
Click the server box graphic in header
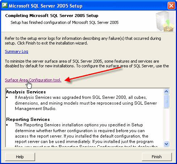(x=165, y=21)
